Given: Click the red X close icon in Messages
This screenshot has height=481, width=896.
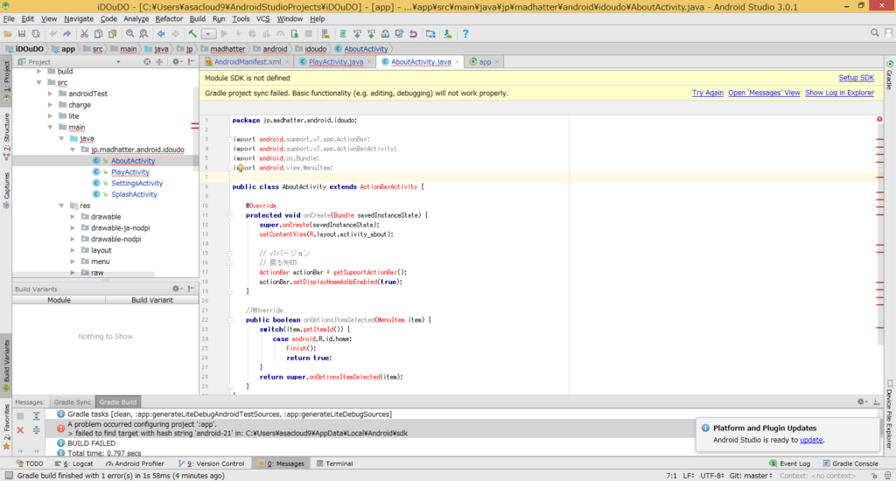Looking at the screenshot, I should point(20,429).
